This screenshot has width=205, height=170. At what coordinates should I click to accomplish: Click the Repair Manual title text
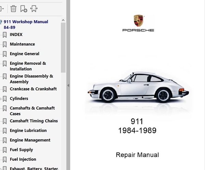coord(137,155)
